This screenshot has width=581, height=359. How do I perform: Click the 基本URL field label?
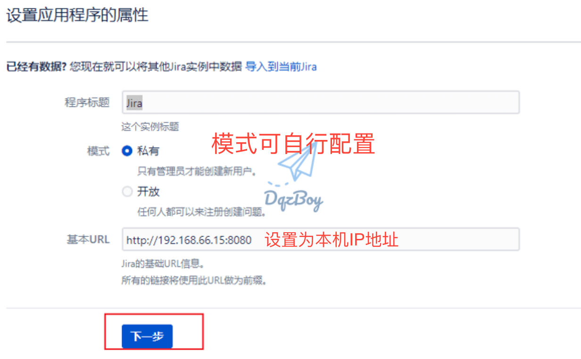click(x=88, y=239)
